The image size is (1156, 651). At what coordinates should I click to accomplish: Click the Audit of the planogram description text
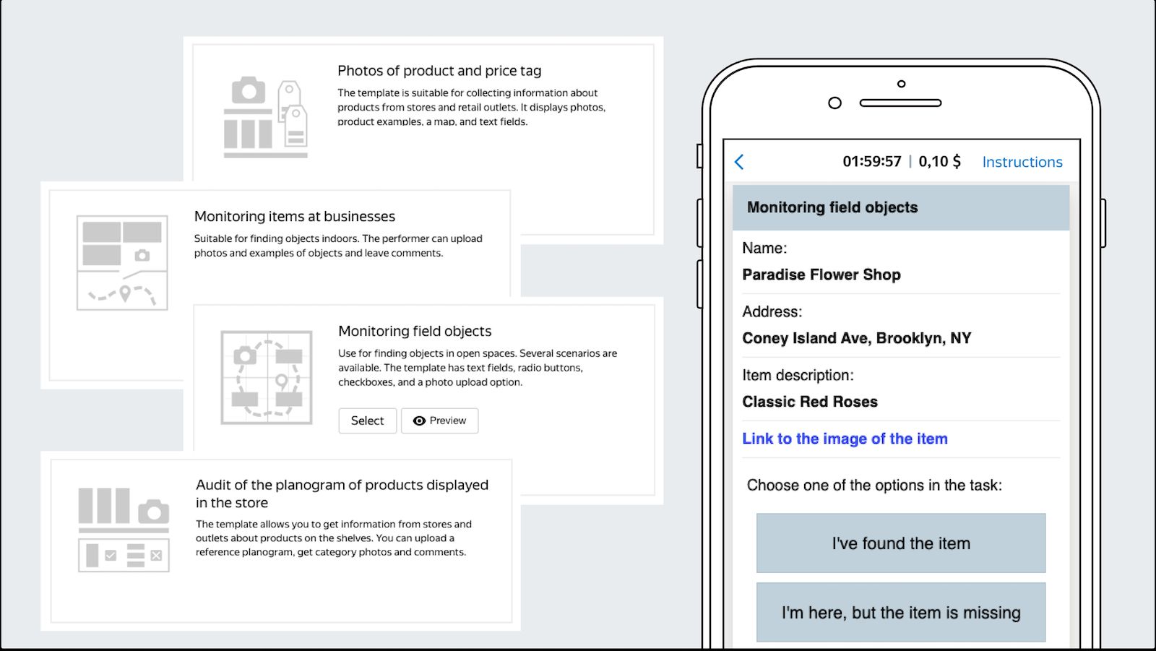click(x=333, y=538)
